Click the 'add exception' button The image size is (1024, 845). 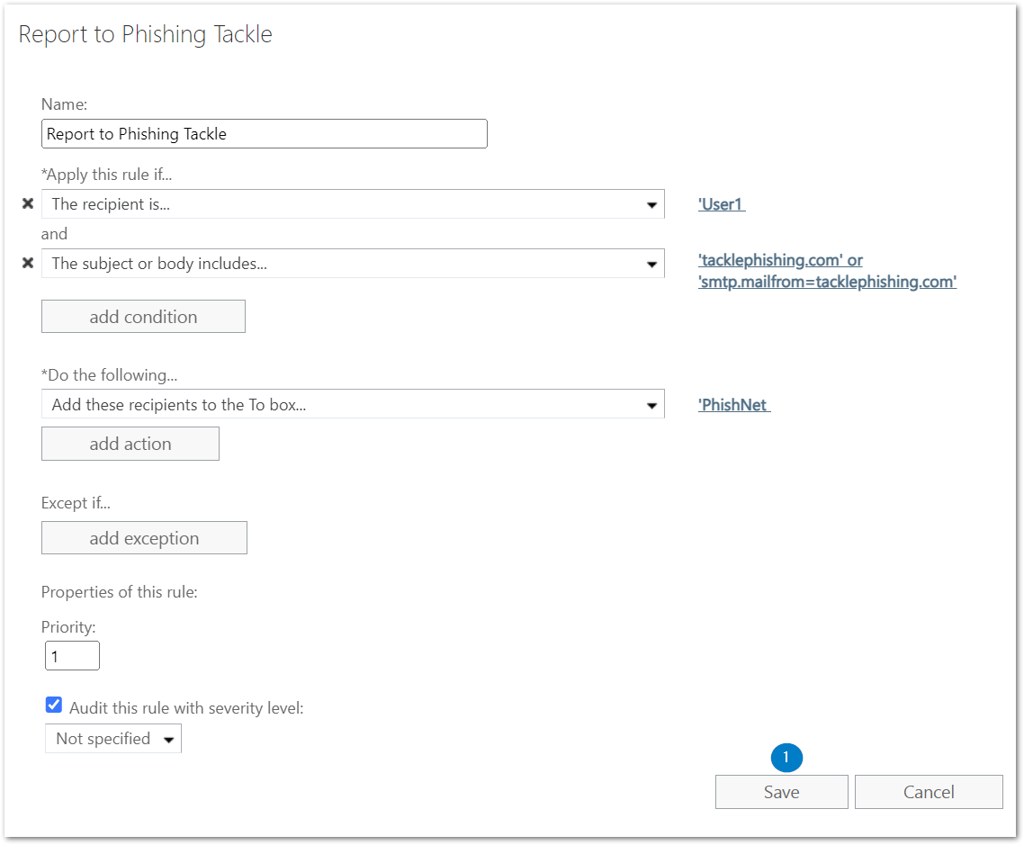point(144,538)
